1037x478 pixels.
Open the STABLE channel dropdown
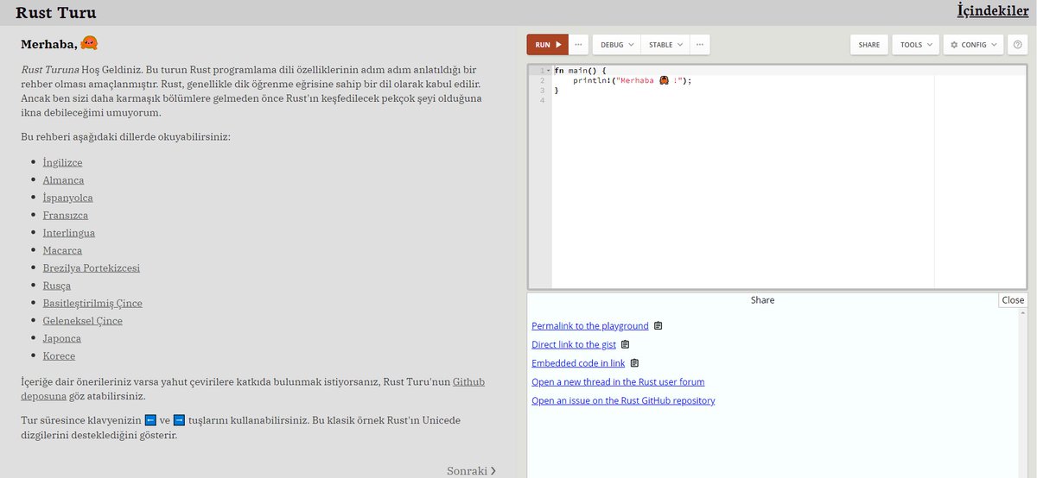click(x=665, y=45)
